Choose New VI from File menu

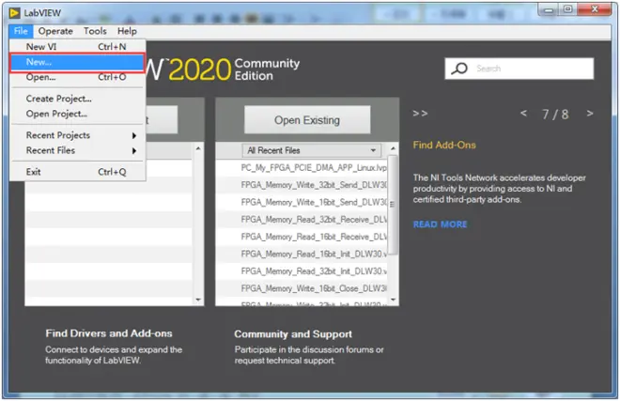77,47
